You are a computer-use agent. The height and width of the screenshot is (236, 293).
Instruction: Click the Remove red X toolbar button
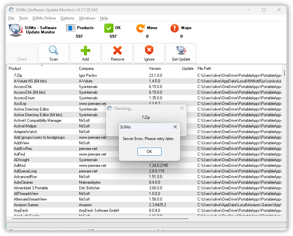(x=117, y=53)
